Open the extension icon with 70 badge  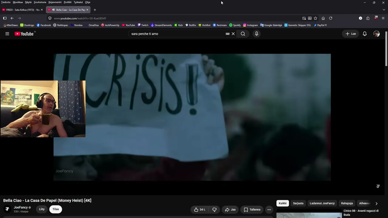(x=376, y=18)
